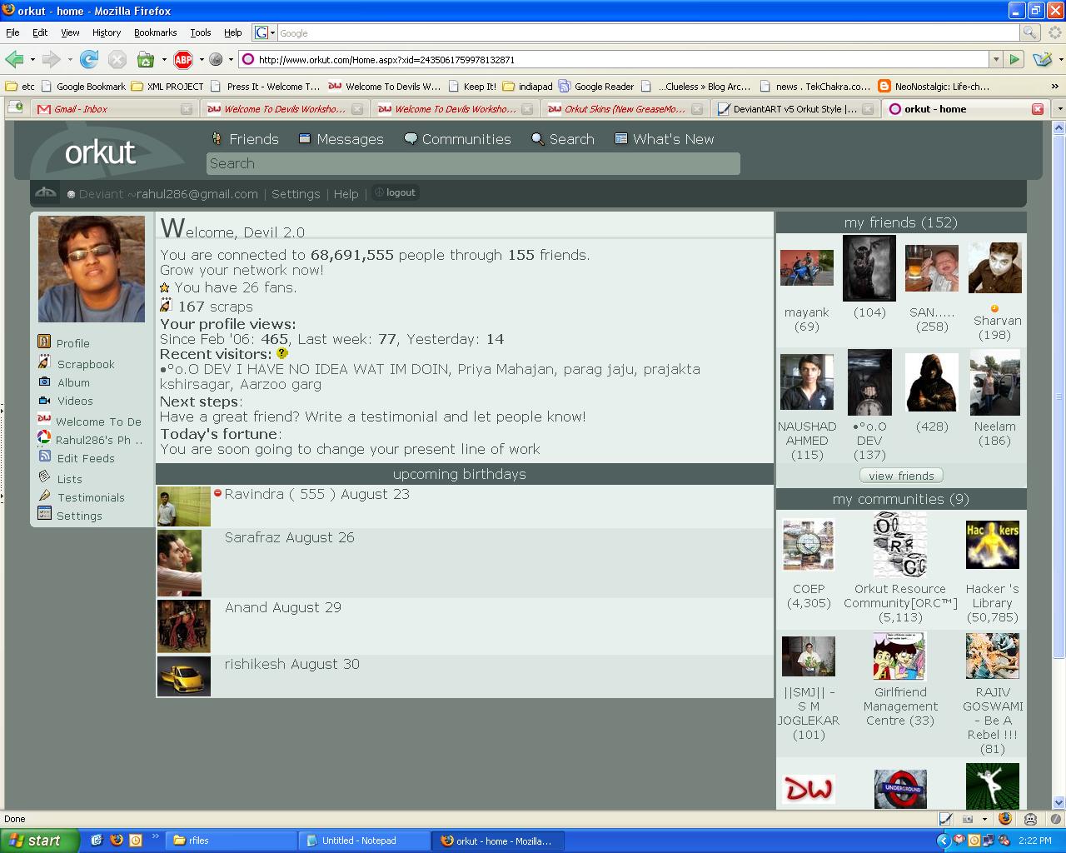Open the Bookmarks menu
This screenshot has width=1066, height=853.
(x=155, y=32)
